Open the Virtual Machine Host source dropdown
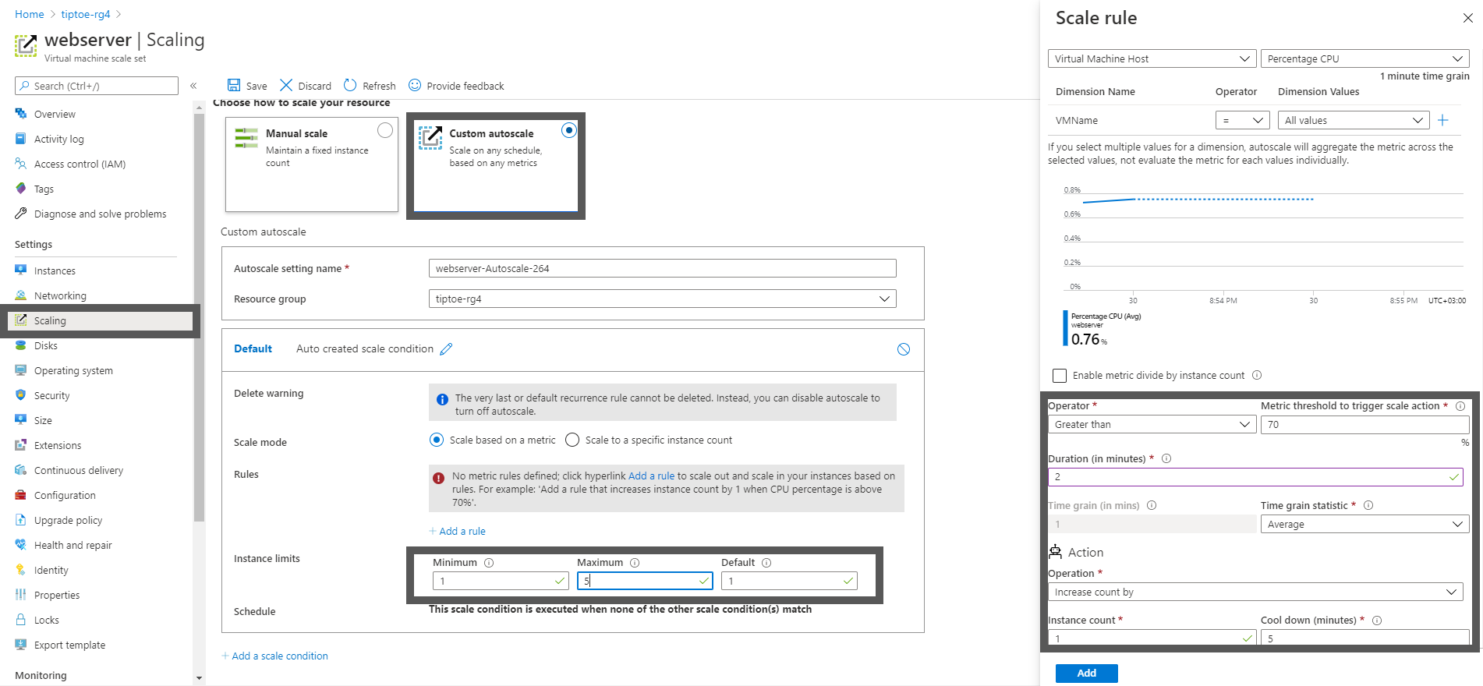The width and height of the screenshot is (1483, 686). click(1152, 58)
